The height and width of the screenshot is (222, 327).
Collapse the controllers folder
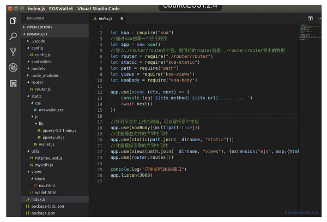pyautogui.click(x=55, y=62)
